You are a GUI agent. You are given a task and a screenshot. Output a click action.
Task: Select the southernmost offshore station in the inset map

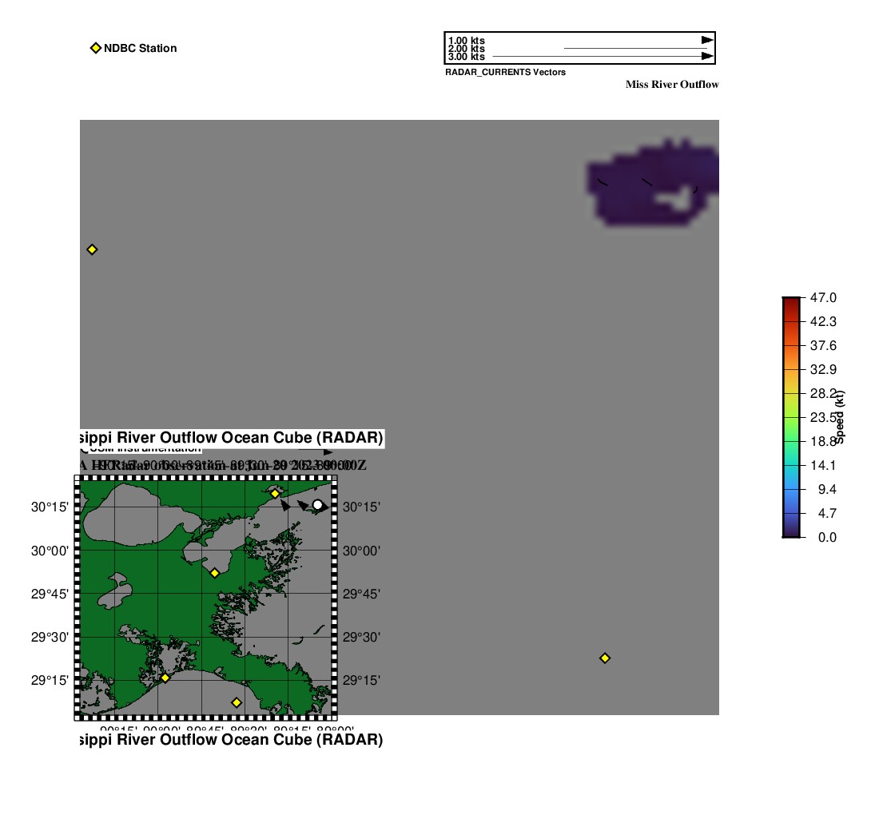point(237,702)
